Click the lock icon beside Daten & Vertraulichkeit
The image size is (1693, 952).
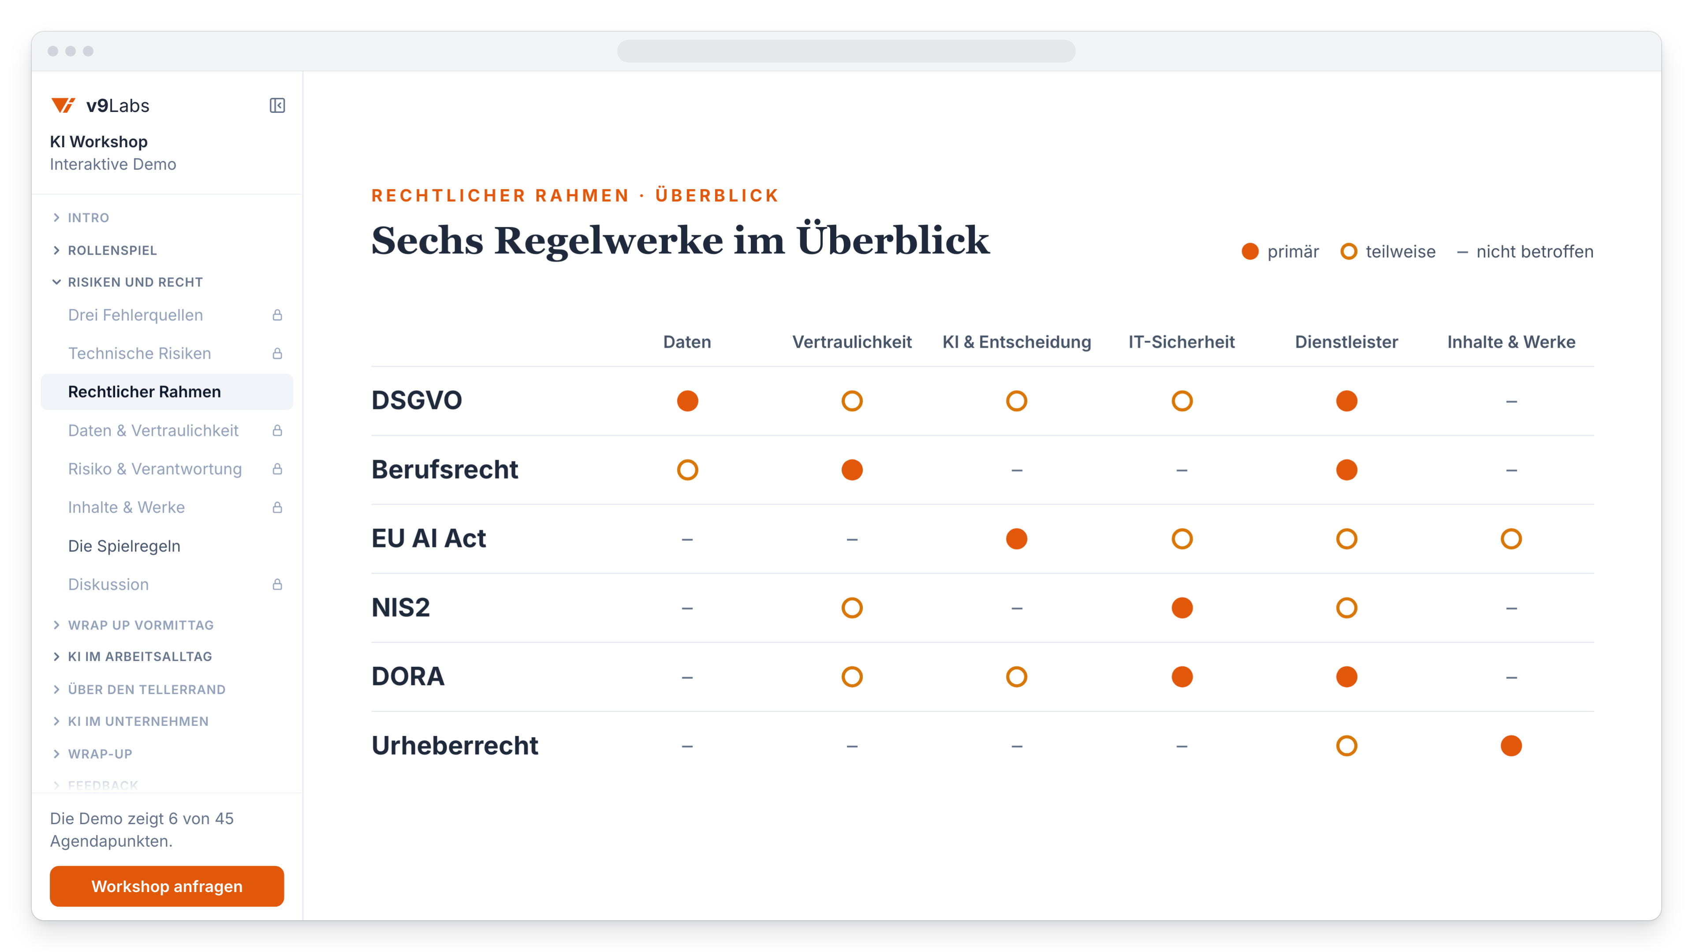pos(277,430)
